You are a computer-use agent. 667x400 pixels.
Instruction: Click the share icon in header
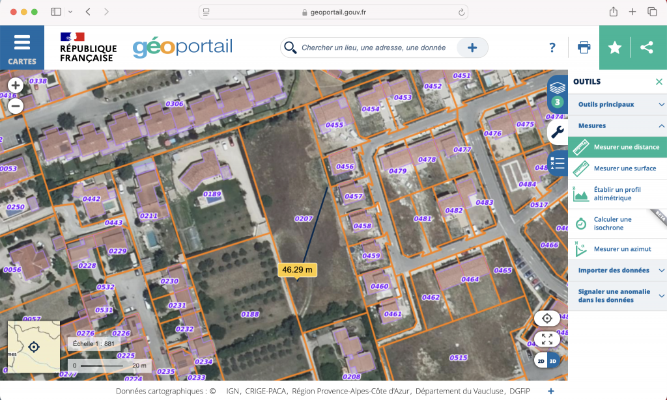[646, 47]
